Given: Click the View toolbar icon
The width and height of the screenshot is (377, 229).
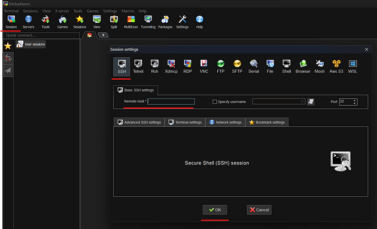Looking at the screenshot, I should [97, 22].
